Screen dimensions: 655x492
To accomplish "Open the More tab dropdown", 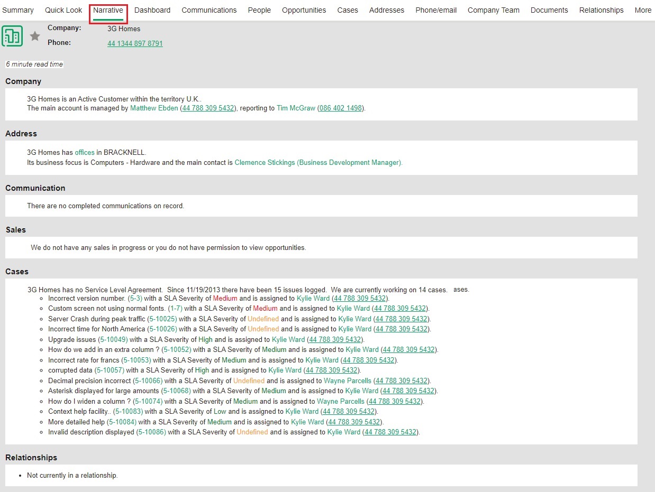I will point(642,10).
